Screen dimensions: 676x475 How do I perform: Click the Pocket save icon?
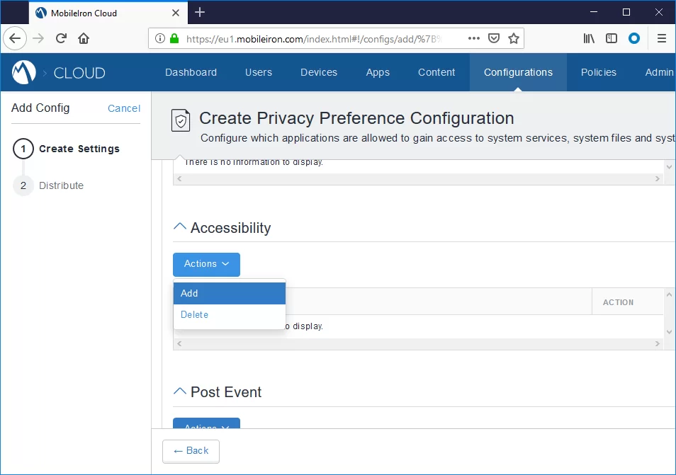495,38
